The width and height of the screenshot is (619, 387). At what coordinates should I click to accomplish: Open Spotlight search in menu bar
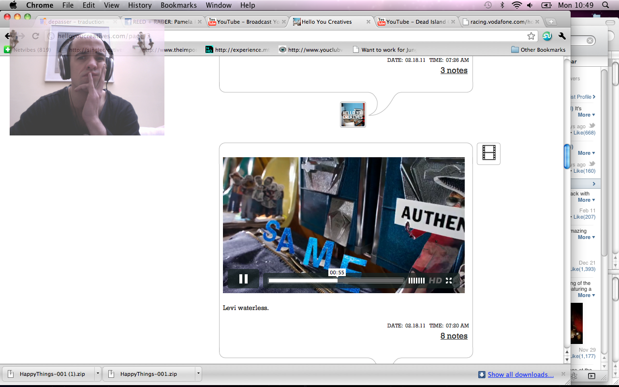tap(605, 5)
